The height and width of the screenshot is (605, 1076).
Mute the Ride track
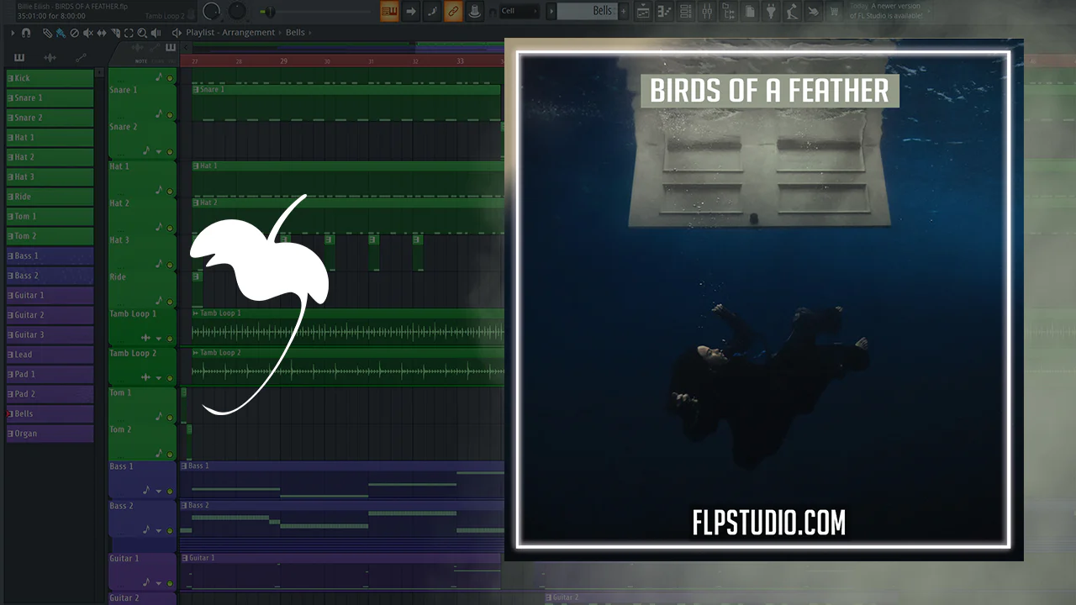pos(170,302)
